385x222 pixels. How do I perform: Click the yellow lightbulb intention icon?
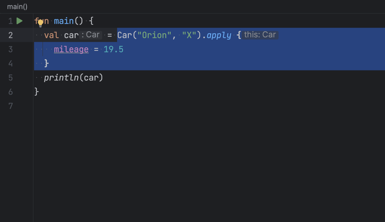[40, 23]
